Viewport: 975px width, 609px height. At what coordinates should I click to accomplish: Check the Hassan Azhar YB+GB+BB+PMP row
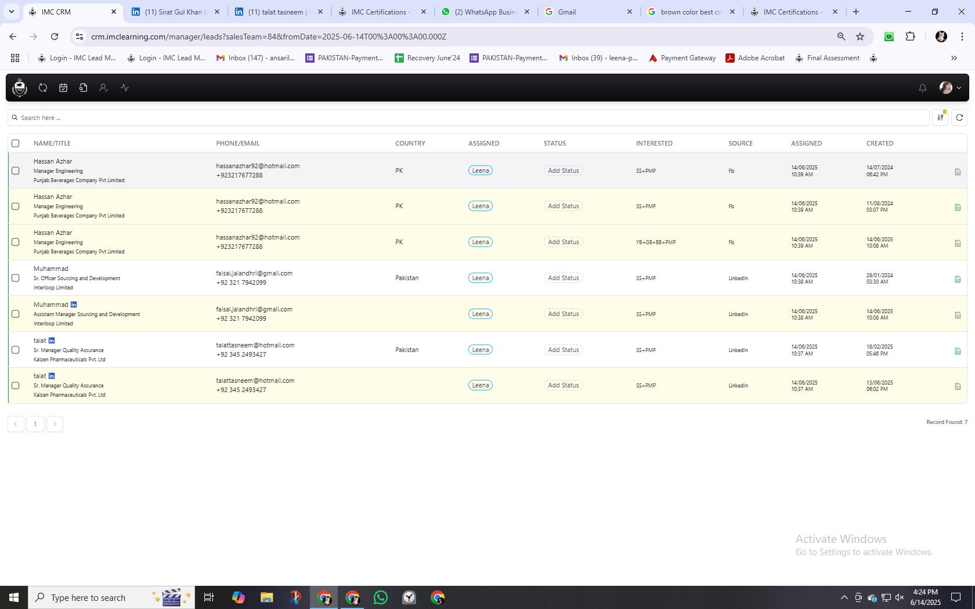click(x=16, y=242)
